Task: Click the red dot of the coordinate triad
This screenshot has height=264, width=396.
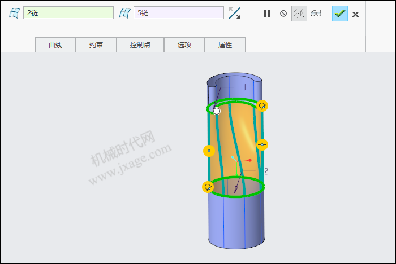Action: coord(250,160)
